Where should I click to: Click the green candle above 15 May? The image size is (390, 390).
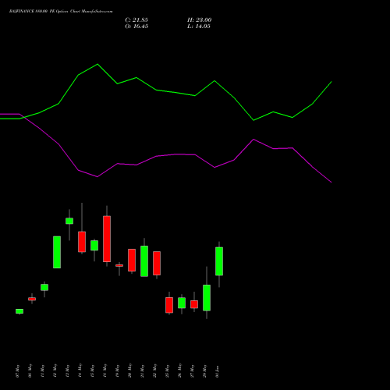94,246
